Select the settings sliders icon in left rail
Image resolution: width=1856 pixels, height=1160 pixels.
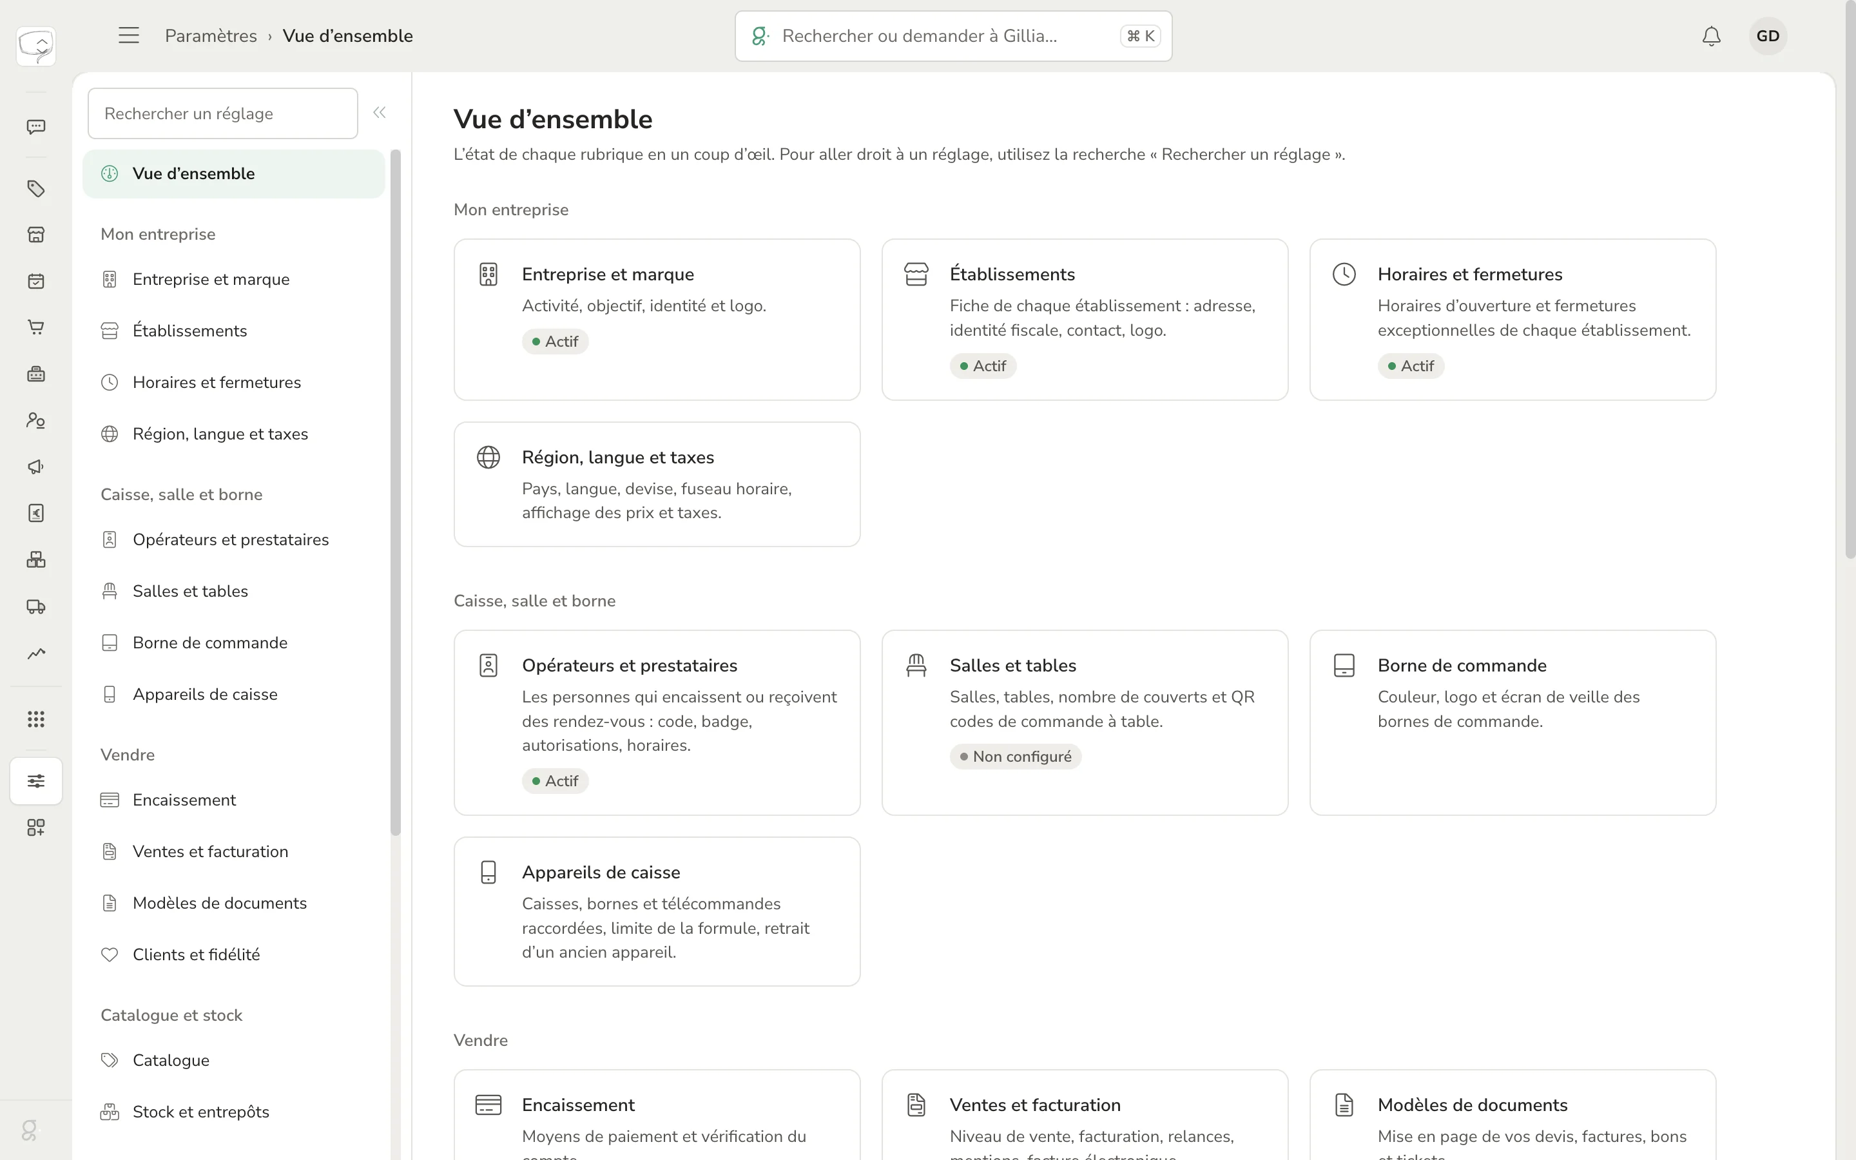point(36,781)
